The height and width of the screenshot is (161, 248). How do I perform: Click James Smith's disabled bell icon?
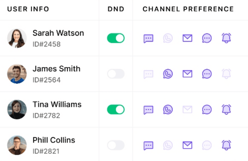226,74
